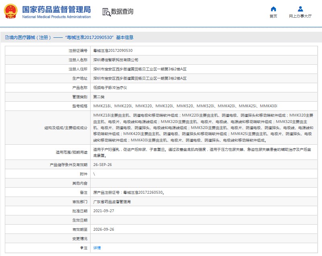Click the 批准日期 row label
The height and width of the screenshot is (256, 322).
(80, 211)
